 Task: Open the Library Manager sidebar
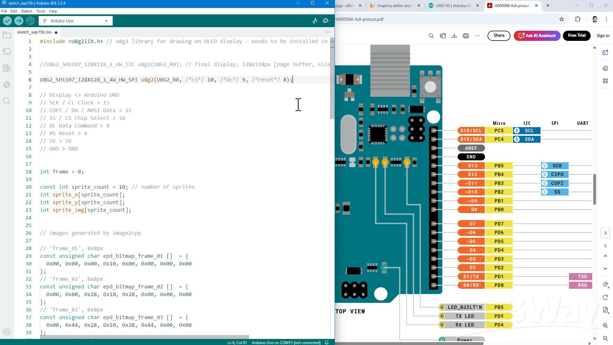pos(7,68)
